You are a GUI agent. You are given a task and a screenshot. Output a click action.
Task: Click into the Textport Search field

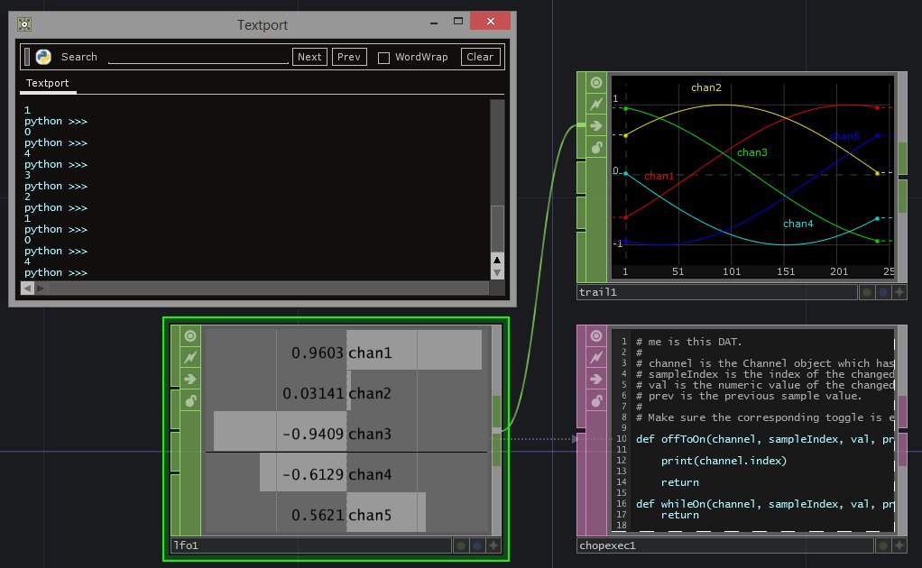(x=198, y=57)
